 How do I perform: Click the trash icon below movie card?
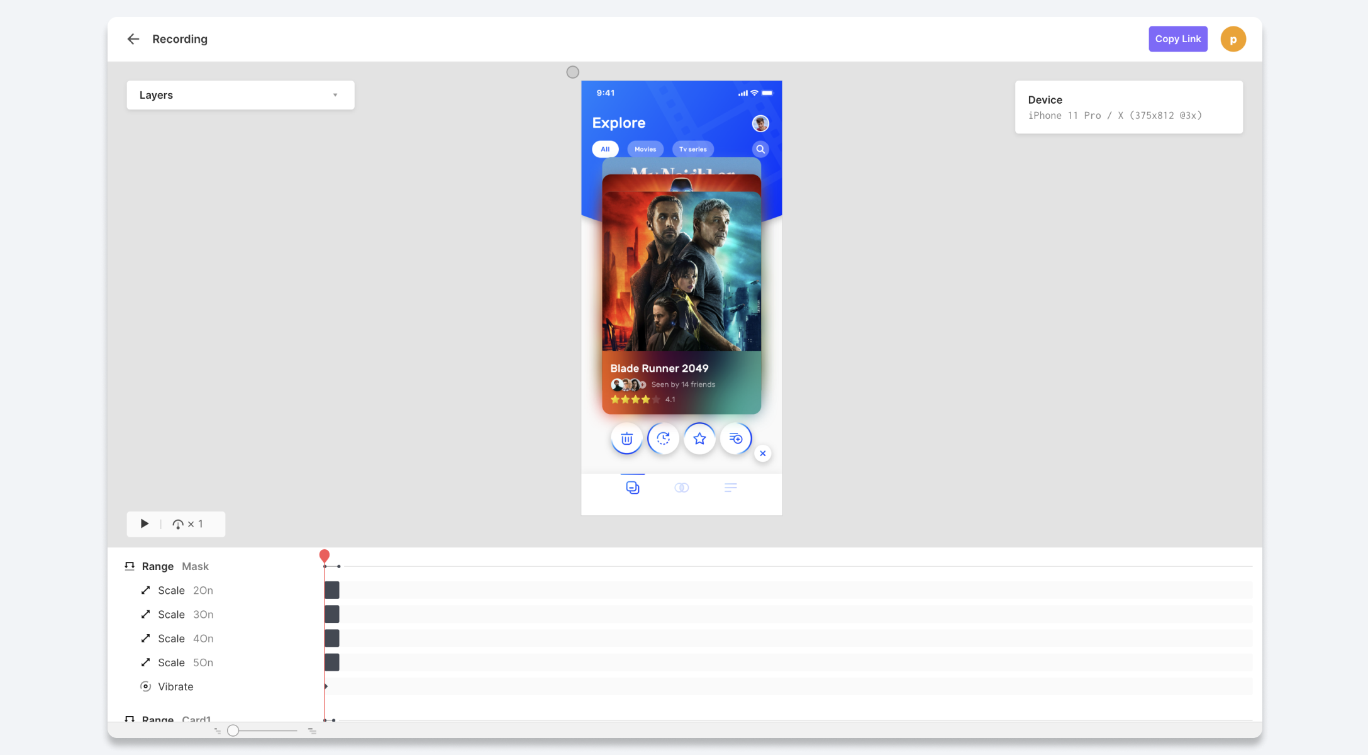tap(626, 439)
